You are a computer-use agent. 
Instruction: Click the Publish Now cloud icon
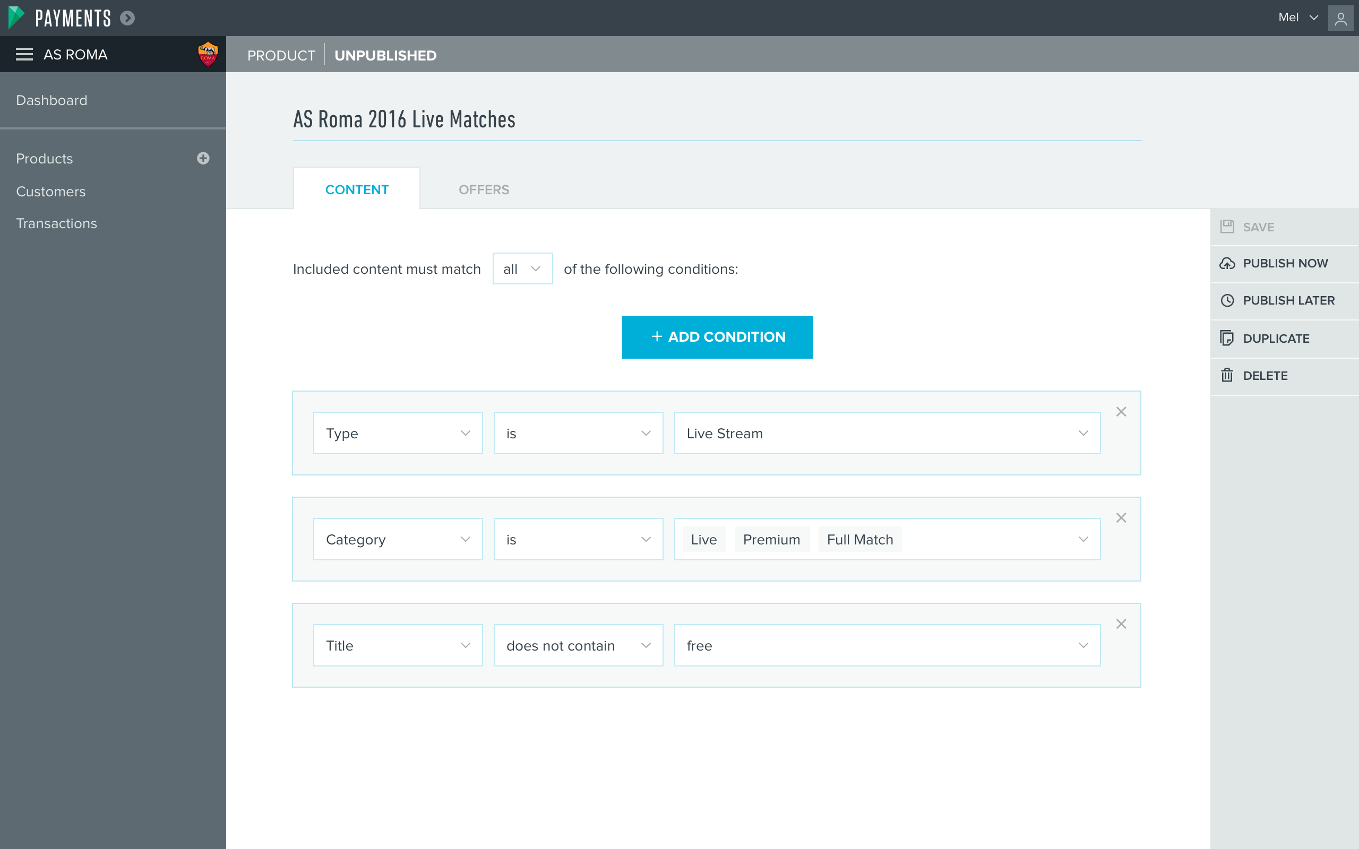1227,263
